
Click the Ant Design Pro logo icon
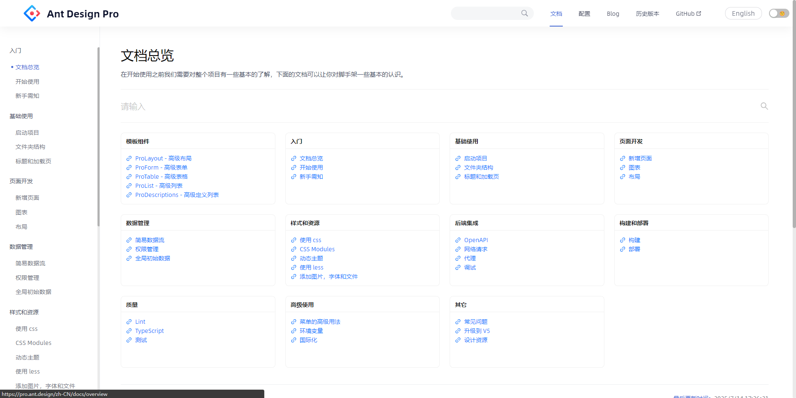click(32, 14)
